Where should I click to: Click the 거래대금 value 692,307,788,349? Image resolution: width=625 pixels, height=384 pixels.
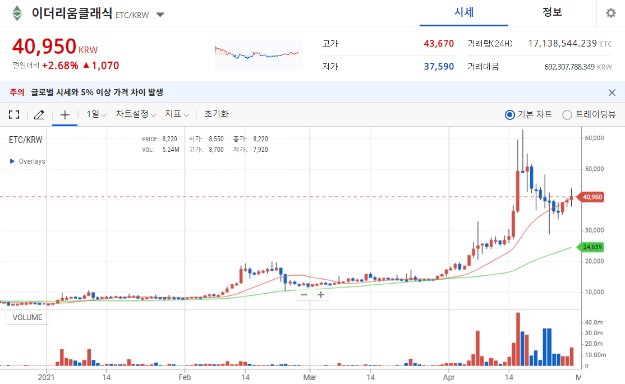[569, 67]
